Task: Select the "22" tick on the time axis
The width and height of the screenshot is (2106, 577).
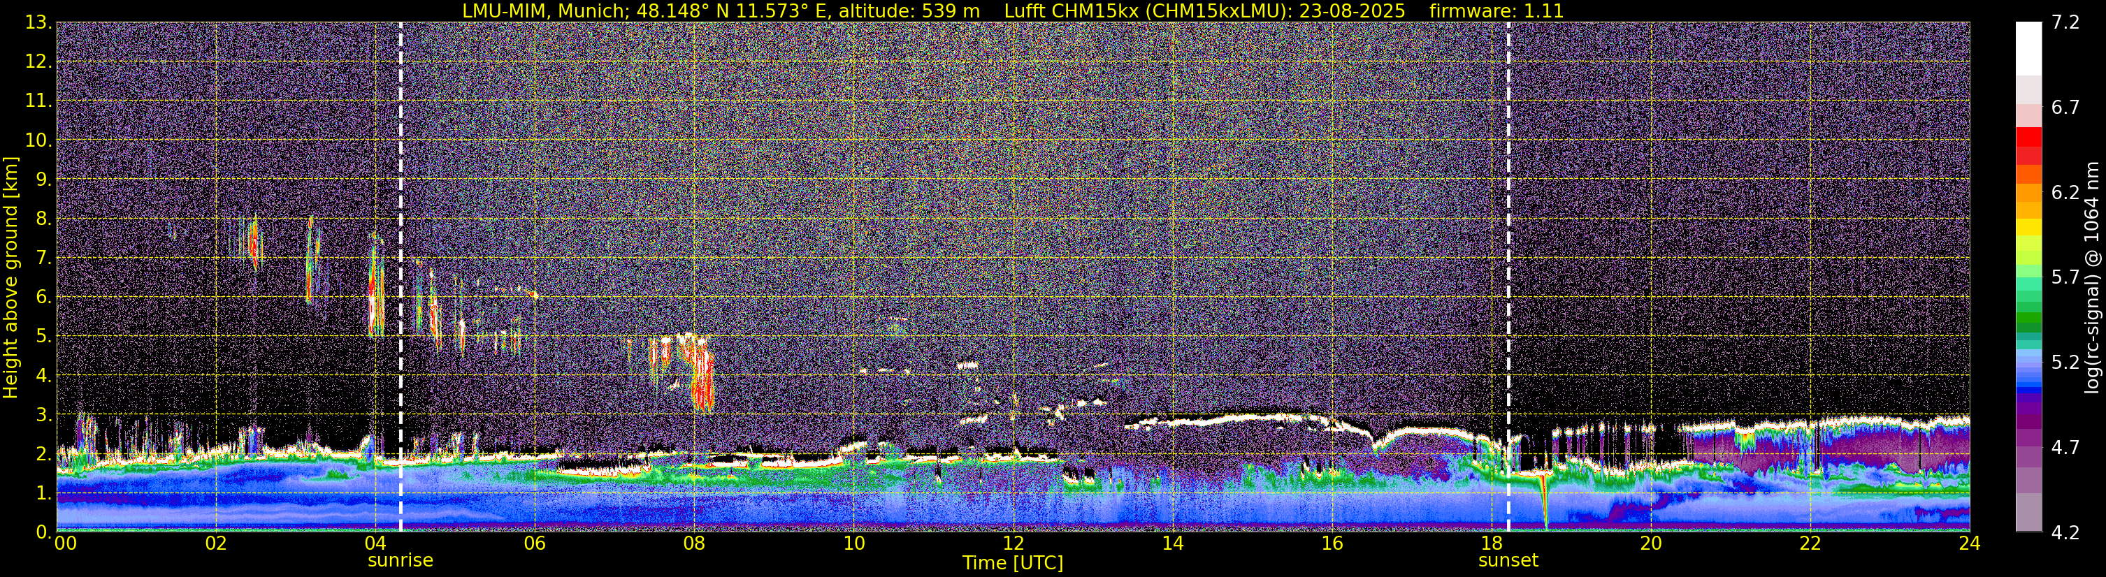Action: pyautogui.click(x=1810, y=544)
